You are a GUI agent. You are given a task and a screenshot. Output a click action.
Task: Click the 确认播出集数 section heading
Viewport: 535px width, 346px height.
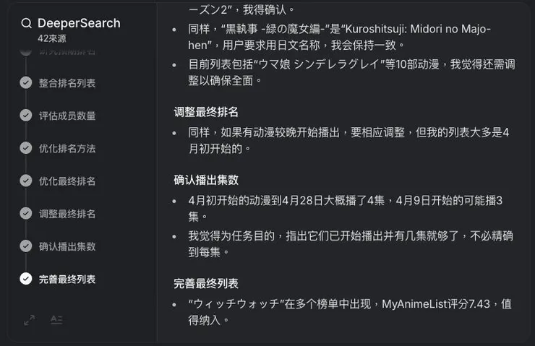coord(206,179)
